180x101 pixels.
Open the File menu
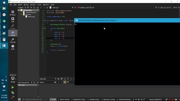coord(11,5)
